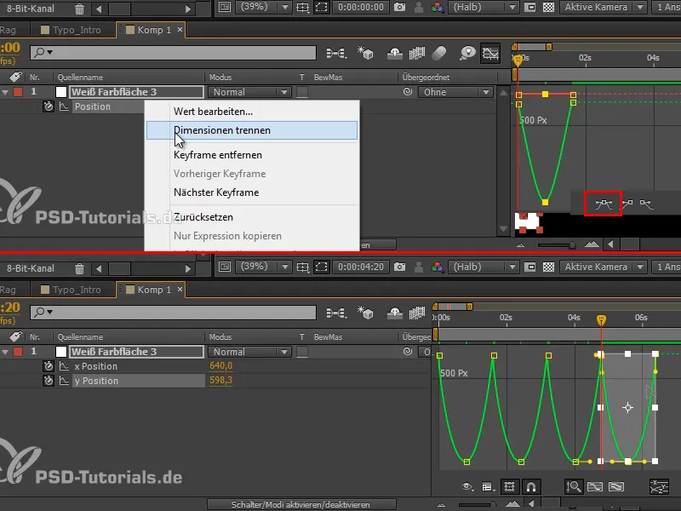Click the playhead marker at 0:00:04:20
The width and height of the screenshot is (681, 511).
tap(601, 320)
